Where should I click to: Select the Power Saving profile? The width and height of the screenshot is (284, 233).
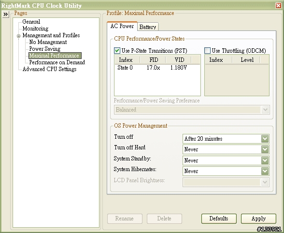45,49
